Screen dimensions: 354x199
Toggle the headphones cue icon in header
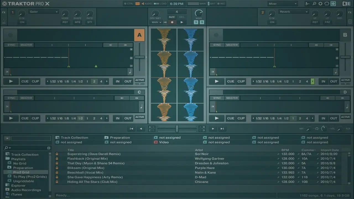point(327,4)
